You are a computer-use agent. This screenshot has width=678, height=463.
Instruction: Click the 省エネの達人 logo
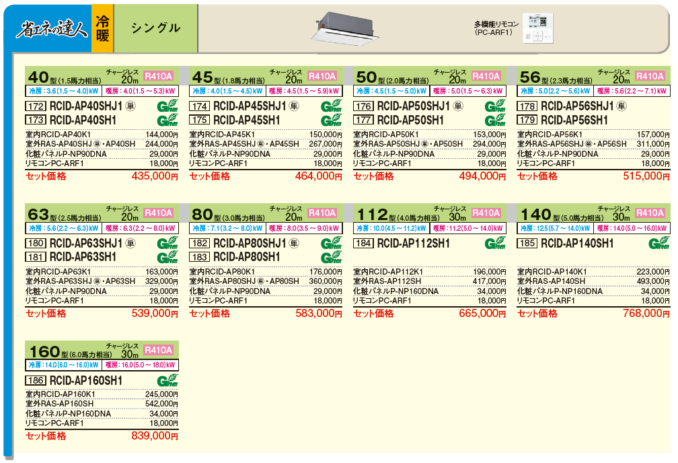coord(52,29)
